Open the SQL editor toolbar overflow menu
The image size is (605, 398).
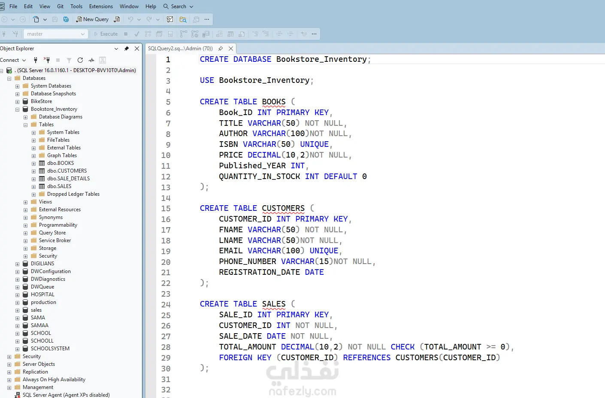pyautogui.click(x=314, y=34)
